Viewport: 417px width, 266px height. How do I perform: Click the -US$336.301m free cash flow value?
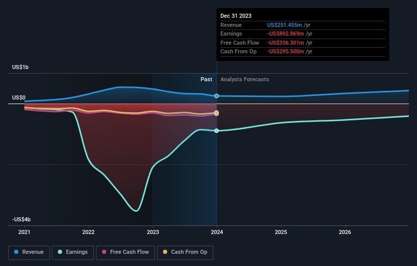(x=285, y=43)
